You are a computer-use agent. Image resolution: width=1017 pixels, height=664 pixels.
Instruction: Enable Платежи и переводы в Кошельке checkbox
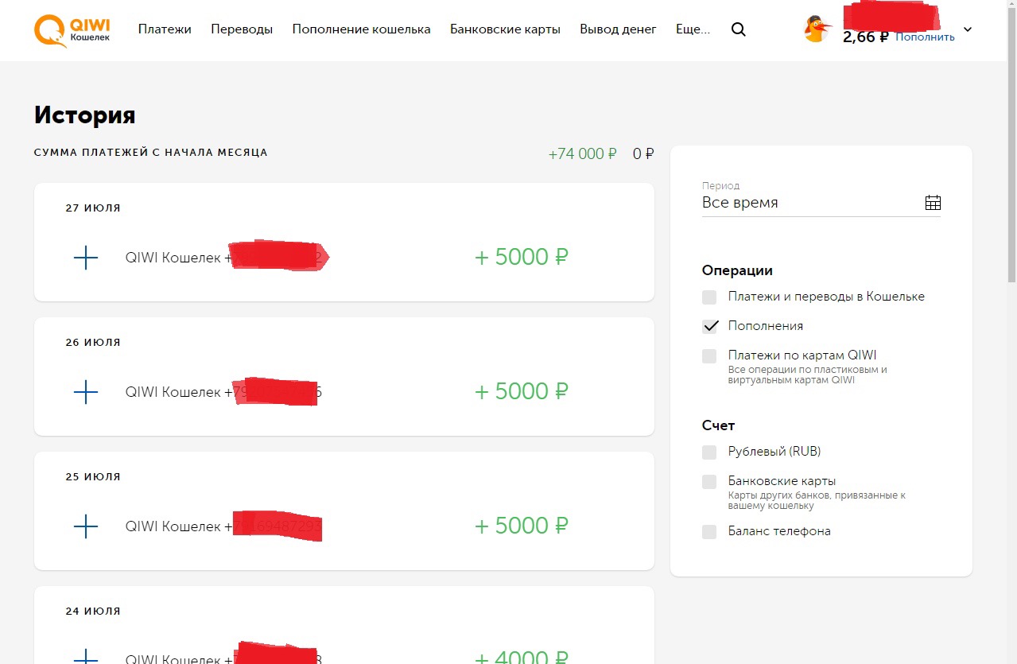pos(709,297)
